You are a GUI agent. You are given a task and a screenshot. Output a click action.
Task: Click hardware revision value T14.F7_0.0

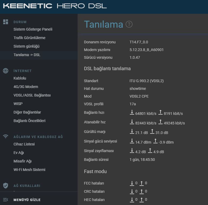coord(139,42)
